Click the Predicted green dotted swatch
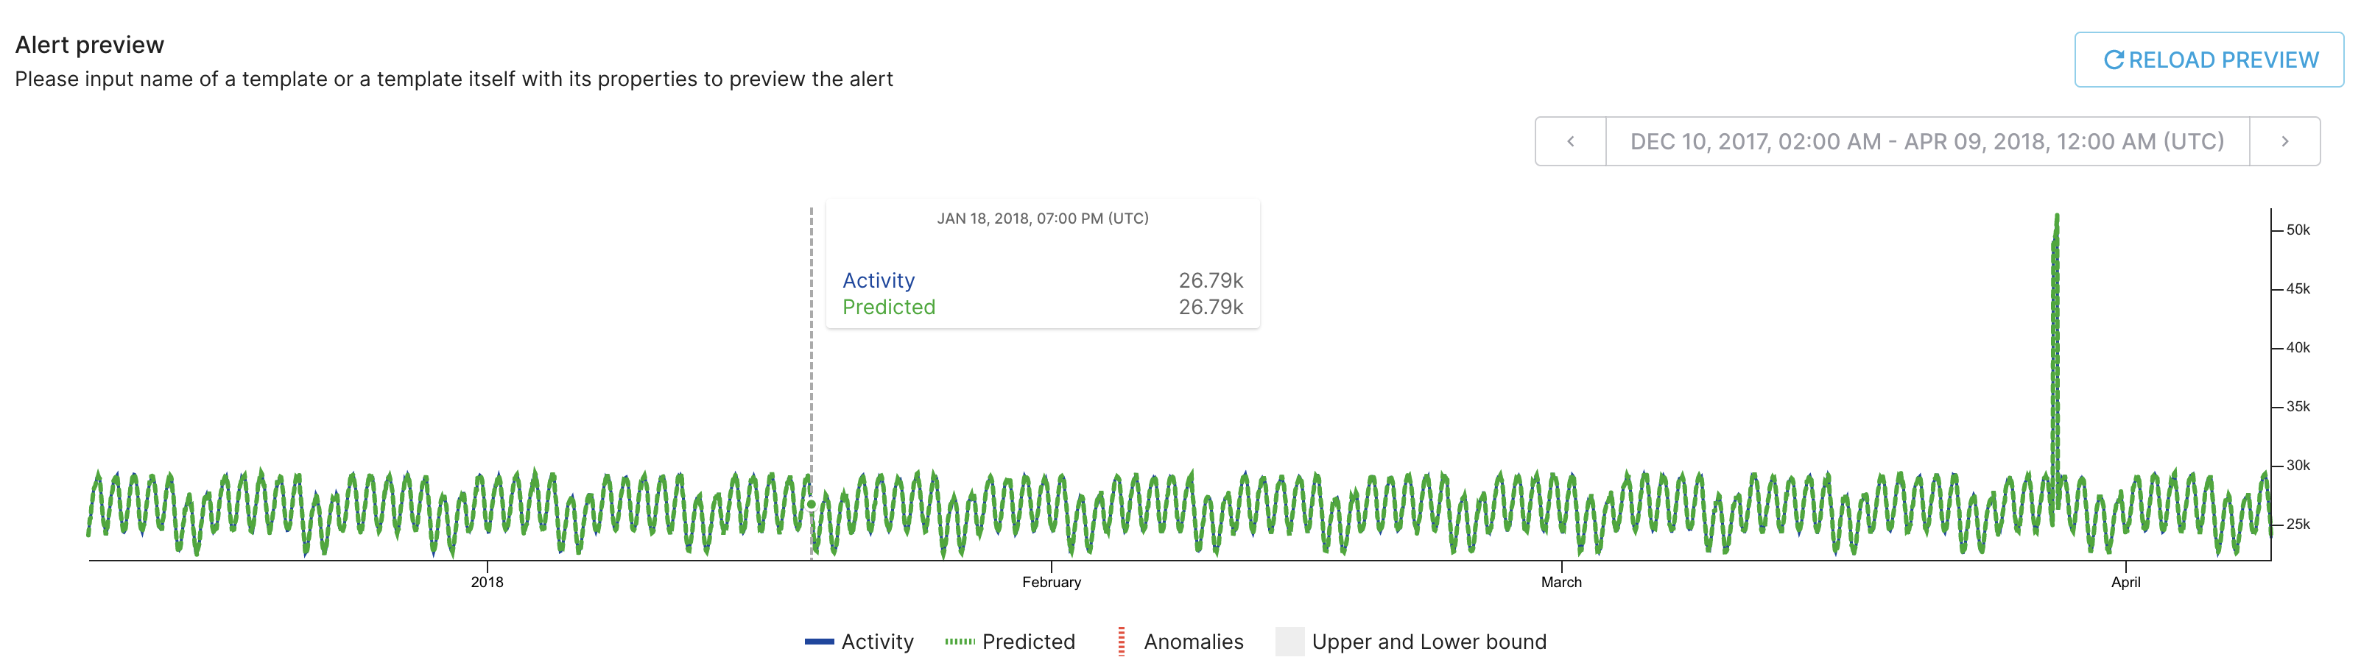Screen dimensions: 2361x671 (x=960, y=642)
